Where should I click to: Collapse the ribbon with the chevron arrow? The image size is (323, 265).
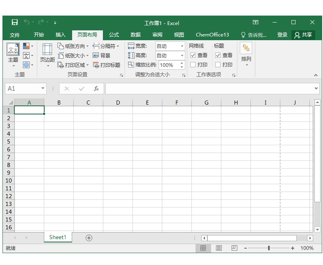[x=316, y=75]
